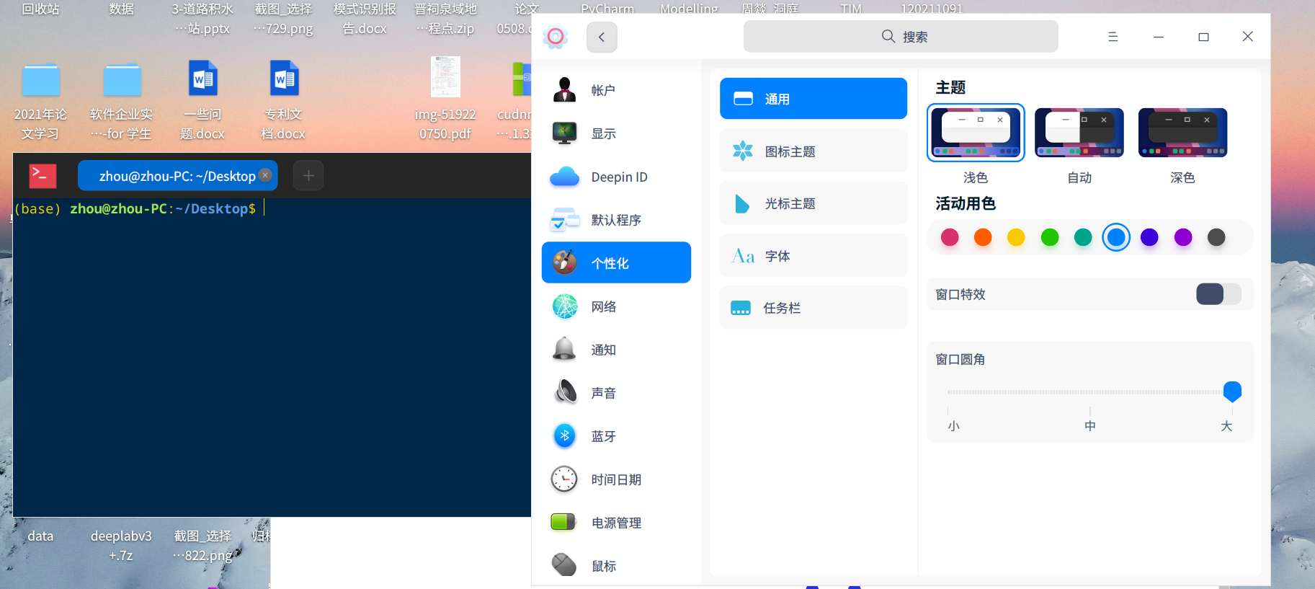Click the terminal command prompt area
This screenshot has width=1315, height=589.
coord(272,357)
